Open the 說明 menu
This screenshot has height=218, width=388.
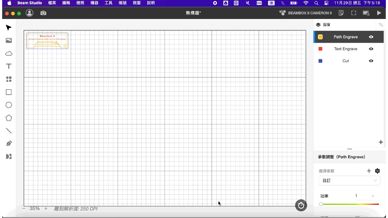click(151, 3)
